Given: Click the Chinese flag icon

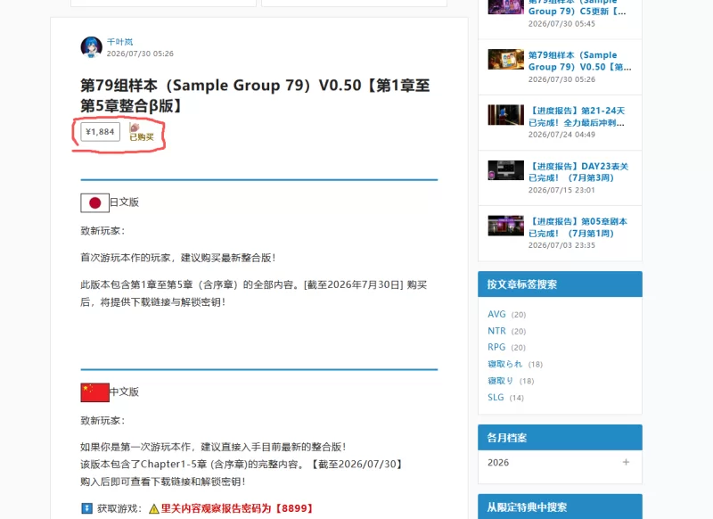Looking at the screenshot, I should tap(94, 392).
